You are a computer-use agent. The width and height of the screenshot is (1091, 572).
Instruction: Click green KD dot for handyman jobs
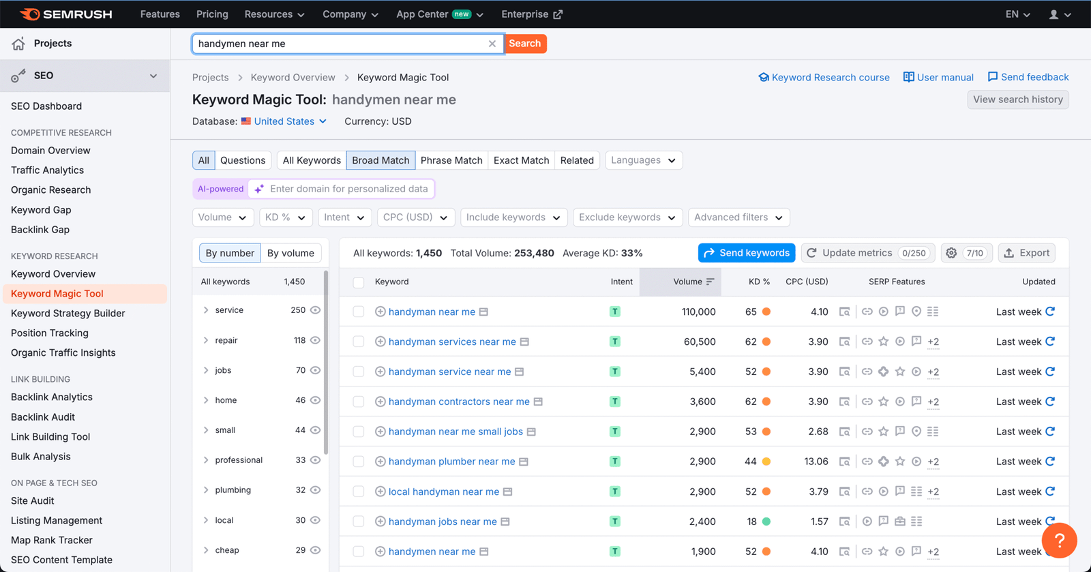(766, 522)
